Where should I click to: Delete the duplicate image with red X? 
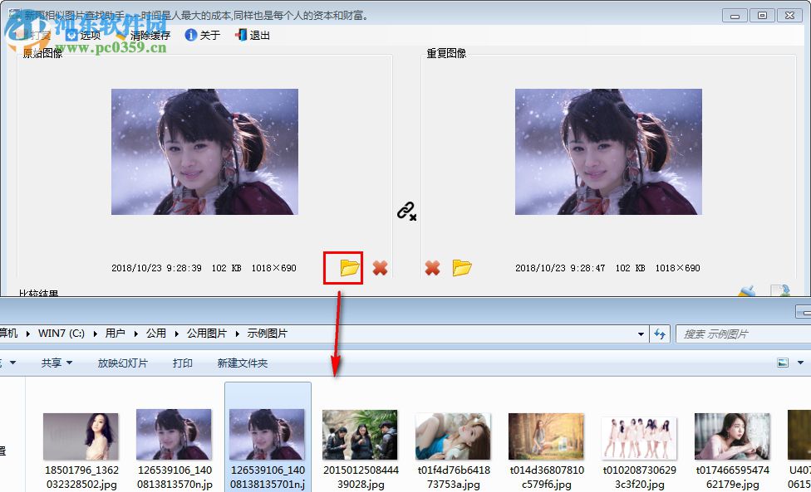pos(433,267)
